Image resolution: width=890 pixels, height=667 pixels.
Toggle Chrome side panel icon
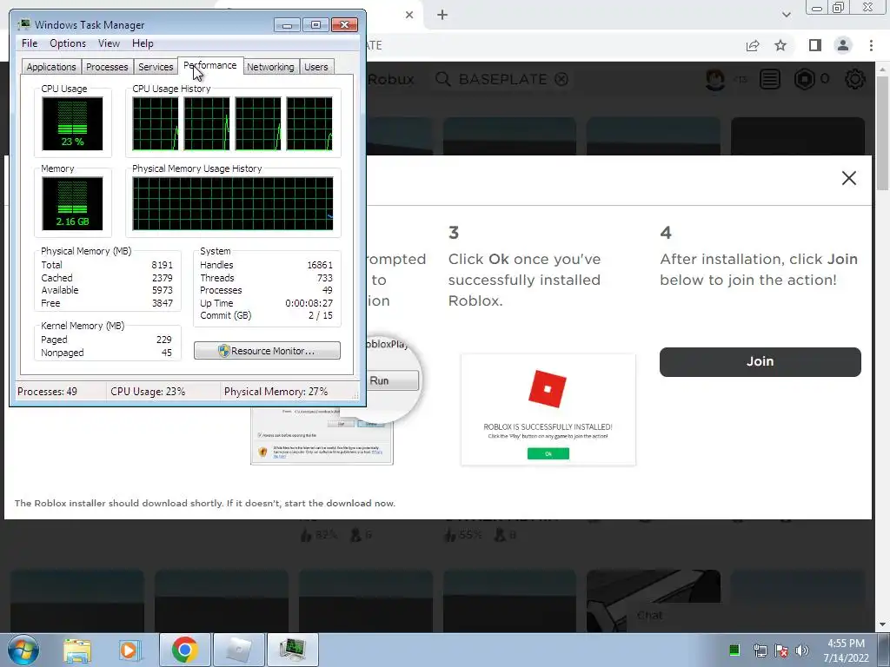click(815, 45)
